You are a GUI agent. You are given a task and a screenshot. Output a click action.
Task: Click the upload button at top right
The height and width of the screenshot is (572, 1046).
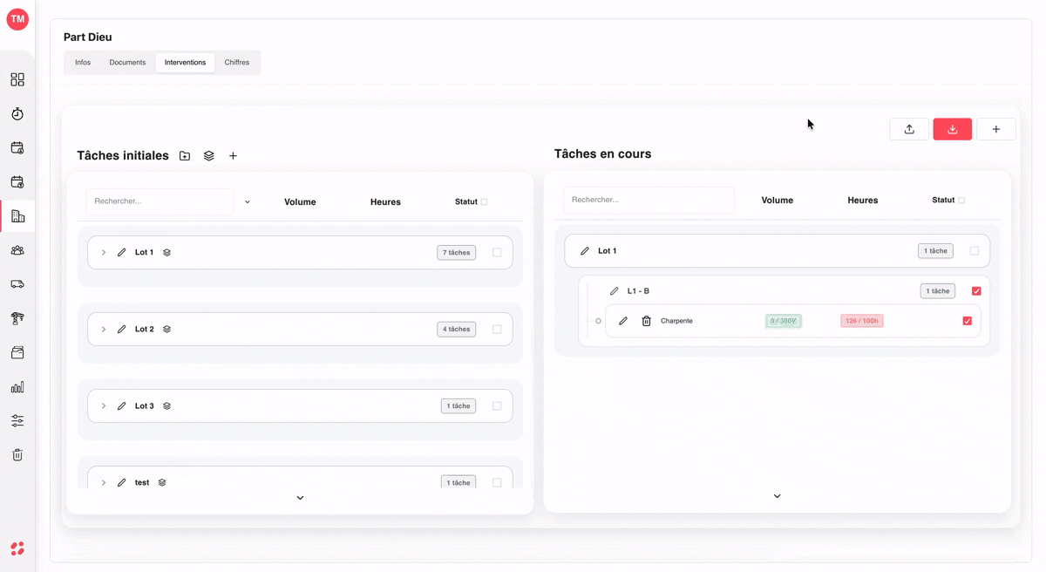[x=909, y=129]
